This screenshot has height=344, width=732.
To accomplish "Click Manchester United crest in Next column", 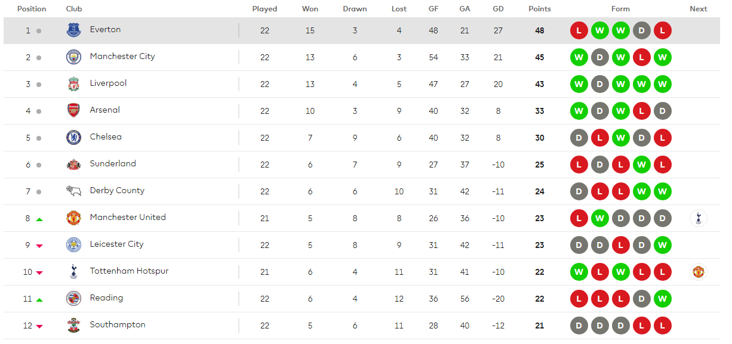I will (x=698, y=272).
